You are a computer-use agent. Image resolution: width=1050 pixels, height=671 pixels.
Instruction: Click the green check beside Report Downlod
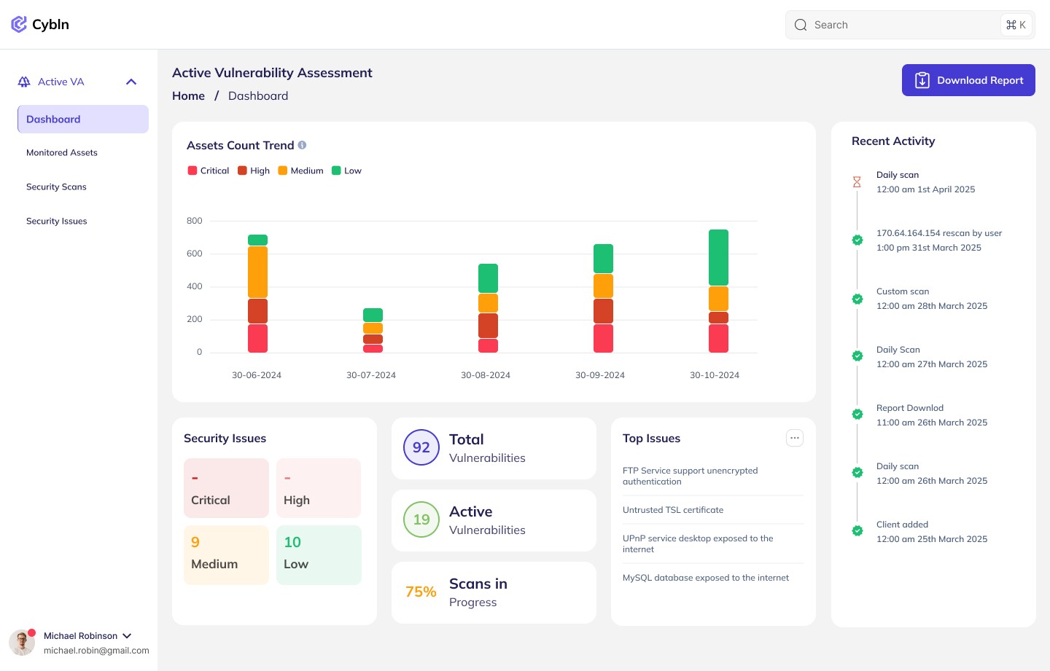[x=857, y=414]
